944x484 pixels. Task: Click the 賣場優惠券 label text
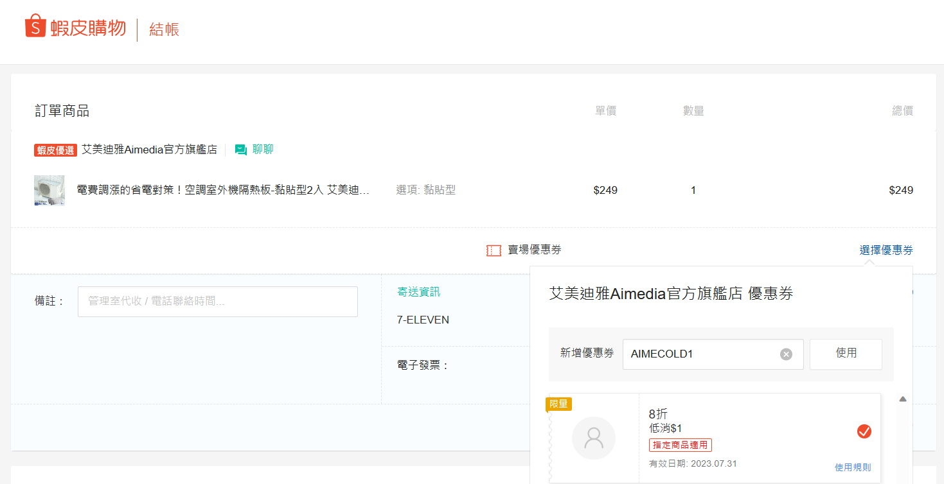pyautogui.click(x=535, y=250)
